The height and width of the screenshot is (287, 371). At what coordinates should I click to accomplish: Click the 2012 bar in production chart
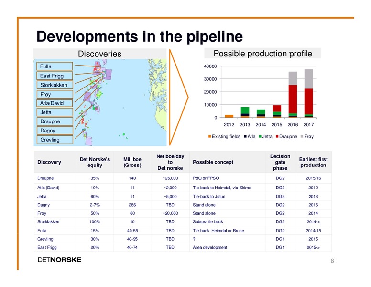coord(229,116)
